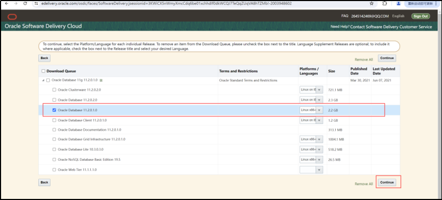This screenshot has height=200, width=442.
Task: Click the Sign Out button
Action: click(x=421, y=16)
